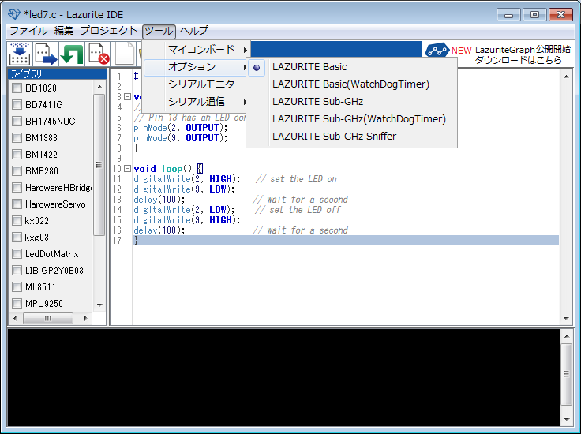Choose LAZURITE Basic(WatchDogTimer) option
The height and width of the screenshot is (434, 581).
(351, 84)
